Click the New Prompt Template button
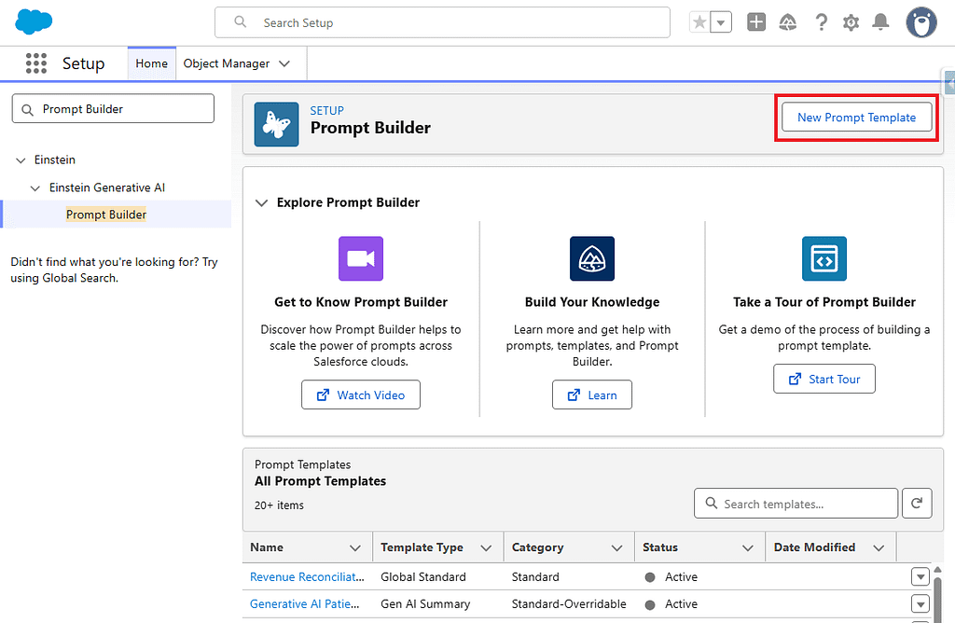The width and height of the screenshot is (955, 623). [856, 117]
